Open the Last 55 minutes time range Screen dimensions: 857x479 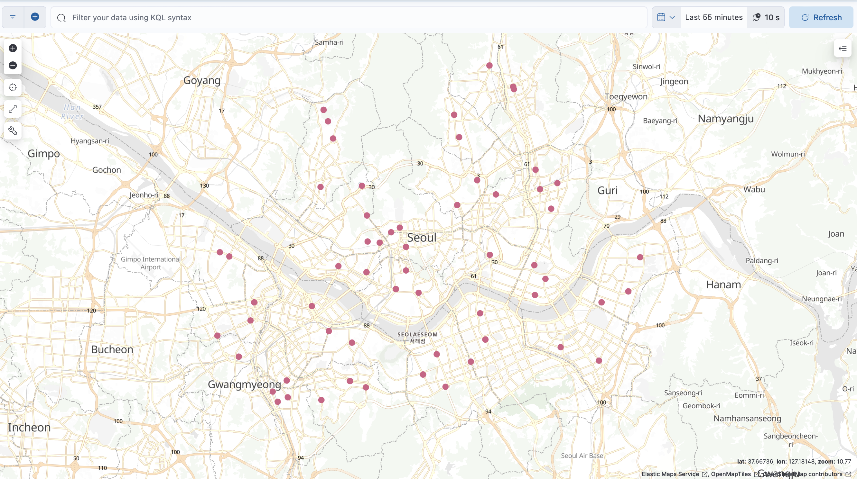(713, 17)
